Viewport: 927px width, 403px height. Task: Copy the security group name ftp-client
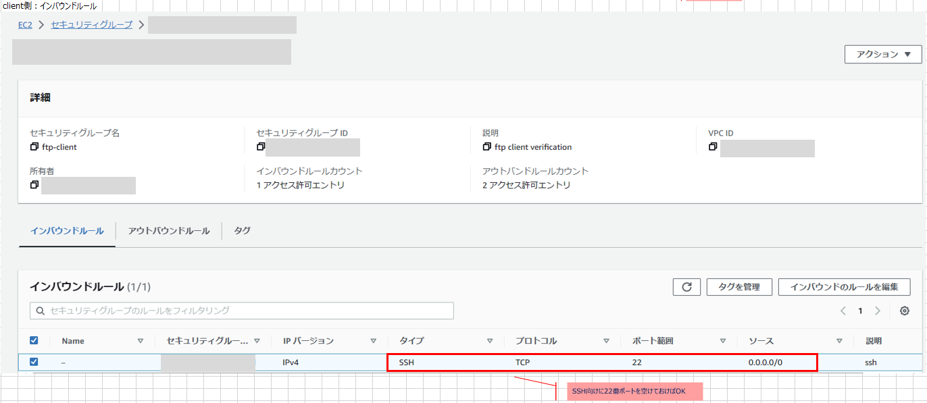point(34,147)
